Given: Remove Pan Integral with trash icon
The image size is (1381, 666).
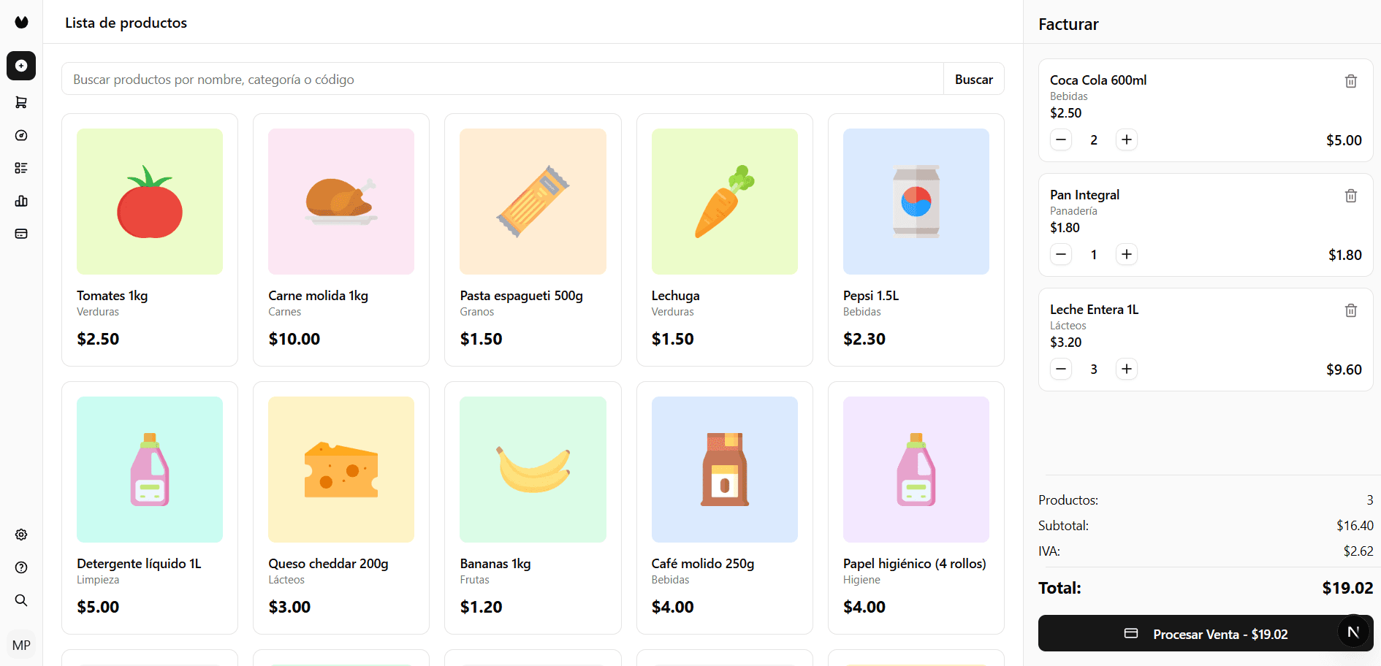Looking at the screenshot, I should (x=1351, y=196).
